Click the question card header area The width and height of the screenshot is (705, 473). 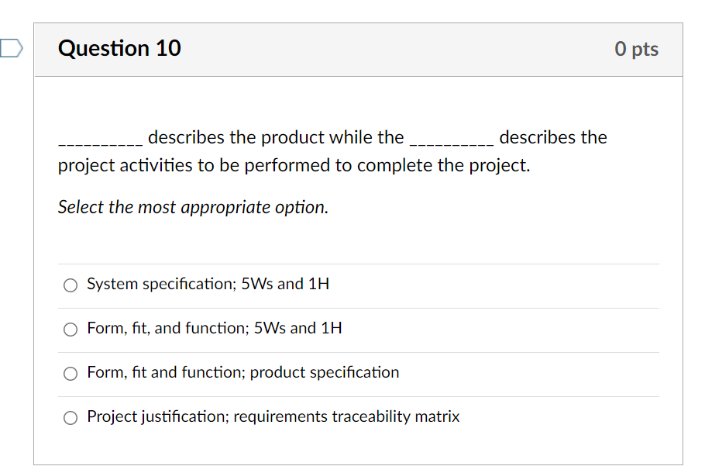[x=360, y=49]
